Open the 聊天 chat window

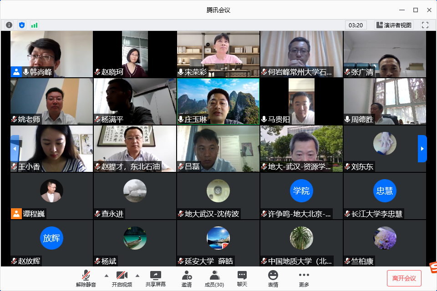pos(242,278)
